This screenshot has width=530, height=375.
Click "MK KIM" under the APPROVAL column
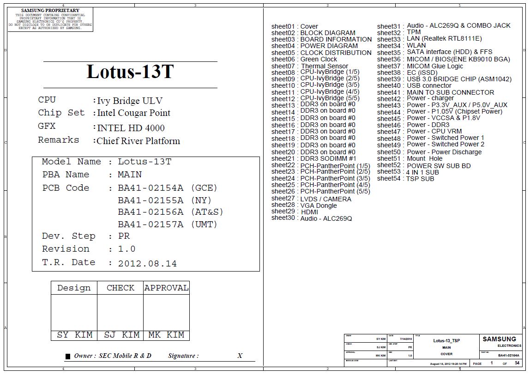(x=166, y=335)
